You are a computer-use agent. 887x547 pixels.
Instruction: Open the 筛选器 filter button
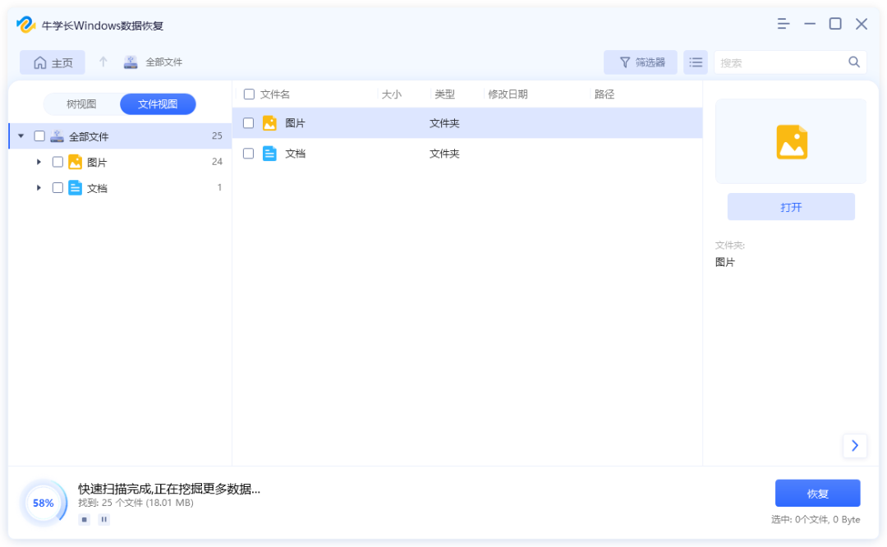point(641,62)
